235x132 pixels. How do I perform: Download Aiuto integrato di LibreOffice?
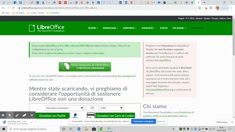pos(85,67)
